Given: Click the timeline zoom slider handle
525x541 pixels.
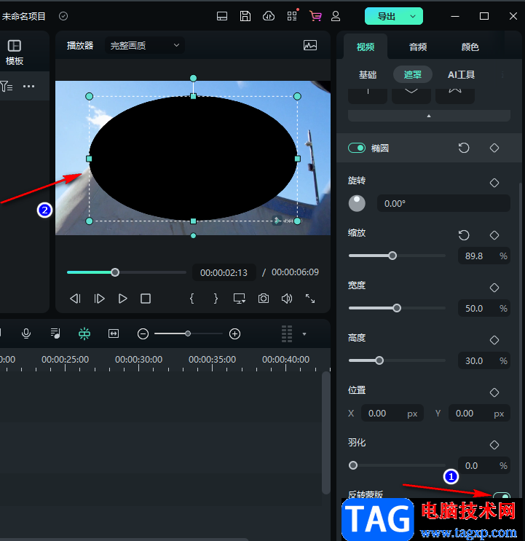Looking at the screenshot, I should [x=188, y=333].
